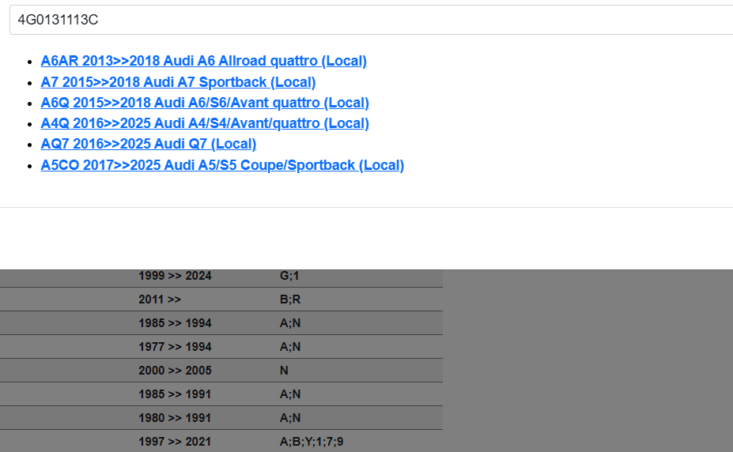Select the 'A;N' cell in the 1980 >> 1991 row
This screenshot has width=733, height=452.
pyautogui.click(x=290, y=418)
